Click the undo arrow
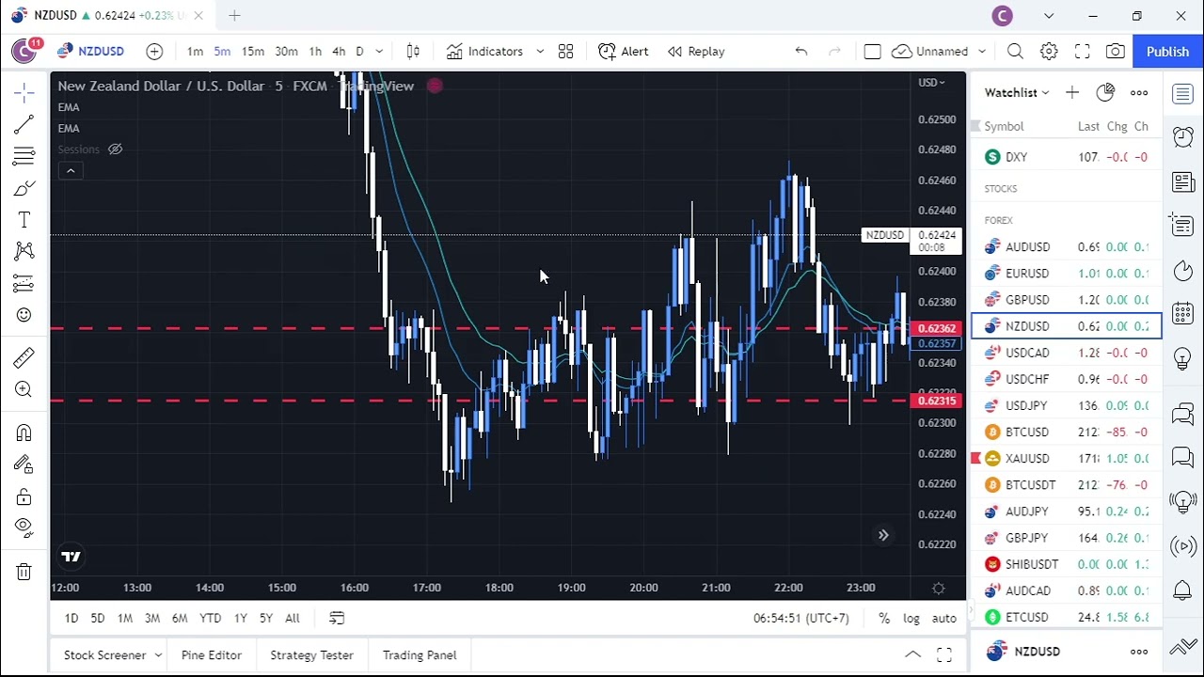Viewport: 1204px width, 677px height. click(x=800, y=52)
